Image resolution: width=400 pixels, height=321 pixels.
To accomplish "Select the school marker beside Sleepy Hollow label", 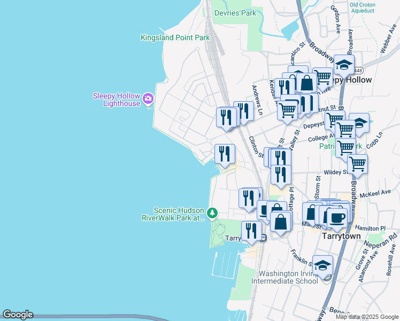I will pyautogui.click(x=344, y=65).
